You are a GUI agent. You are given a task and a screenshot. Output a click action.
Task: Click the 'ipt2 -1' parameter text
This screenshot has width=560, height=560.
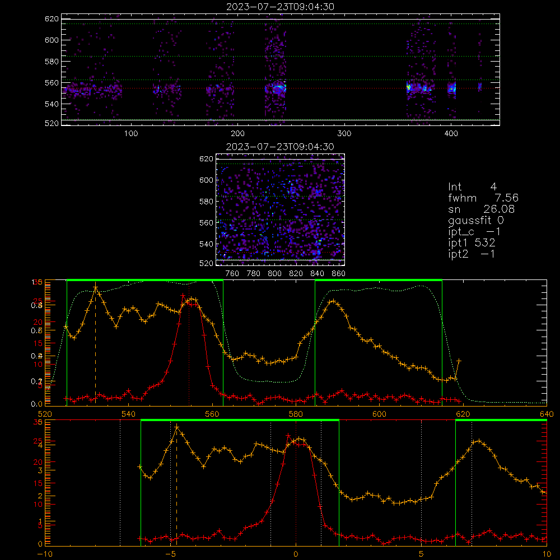472,254
